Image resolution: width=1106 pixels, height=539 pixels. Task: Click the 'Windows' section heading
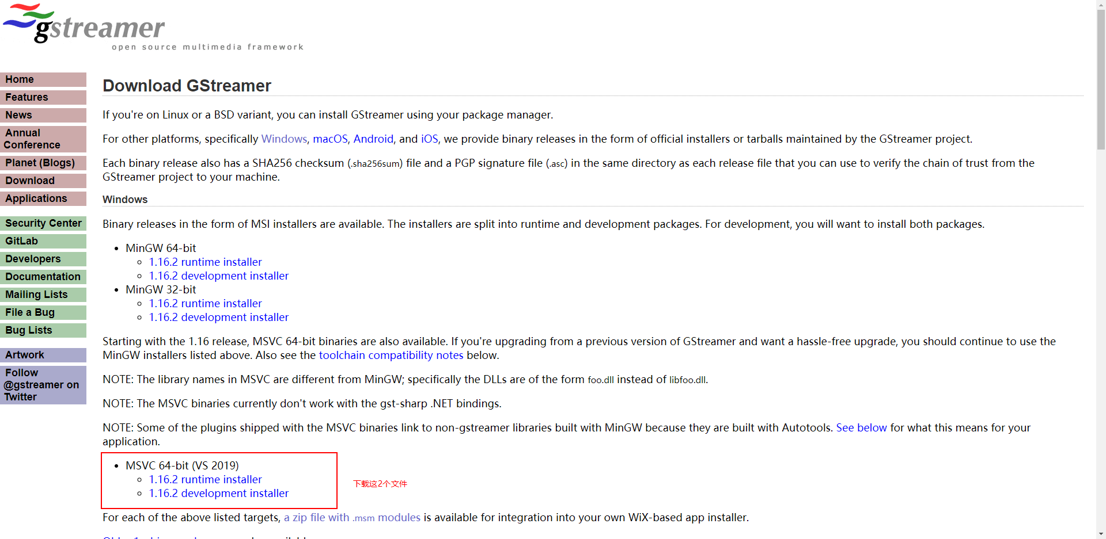pos(125,200)
